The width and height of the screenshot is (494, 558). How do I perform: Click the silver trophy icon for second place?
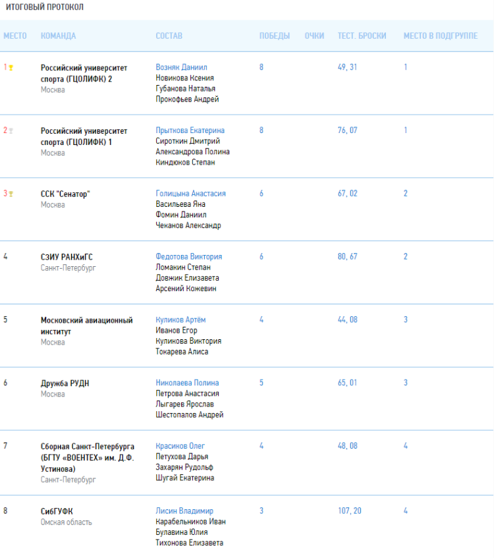11,130
